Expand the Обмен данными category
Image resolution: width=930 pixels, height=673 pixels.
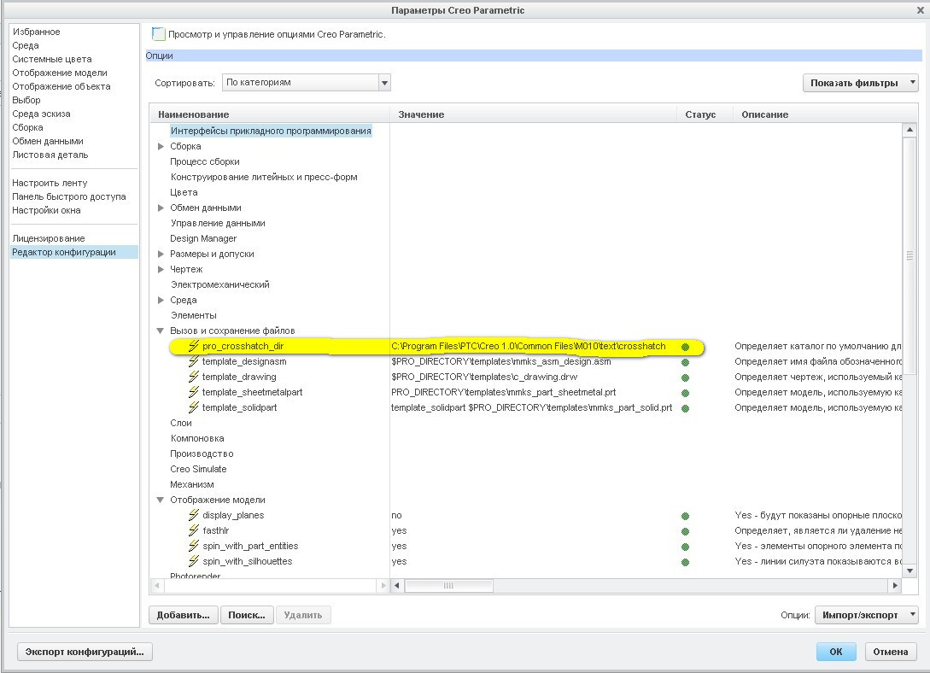tap(161, 208)
